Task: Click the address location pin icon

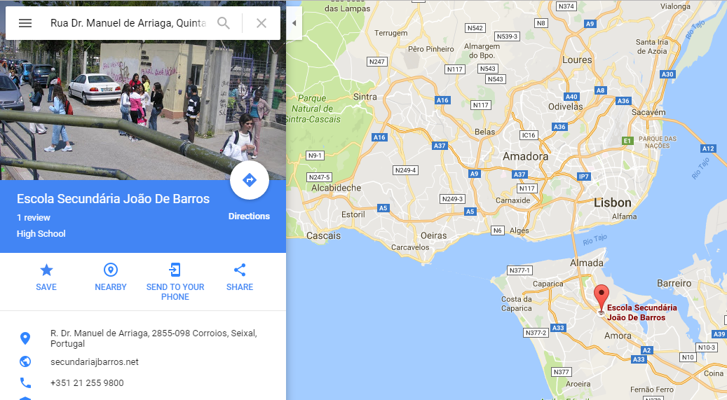Action: 25,338
